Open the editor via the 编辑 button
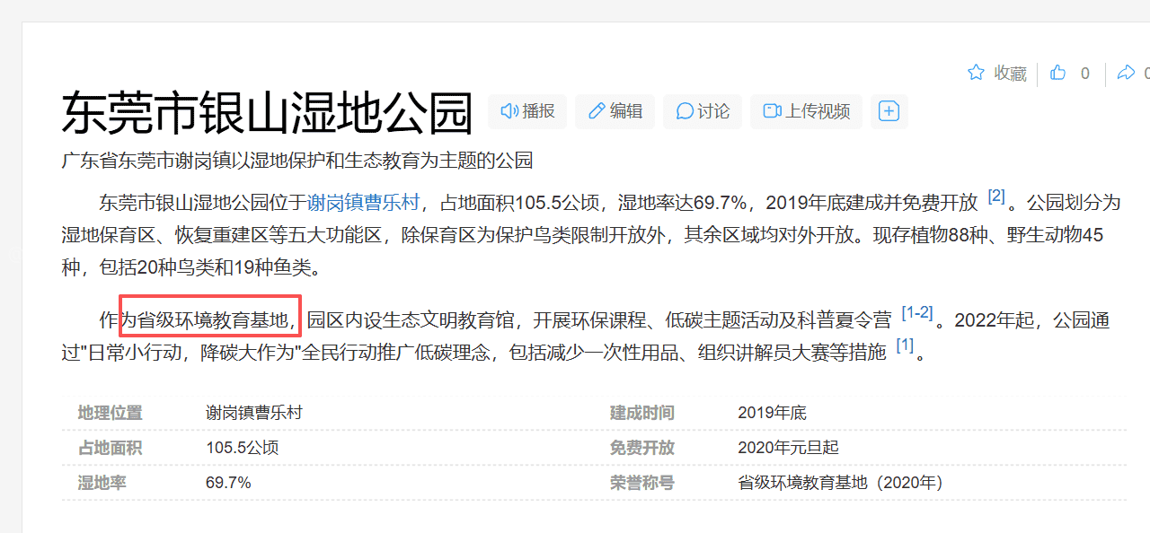Viewport: 1150px width, 533px height. point(615,111)
